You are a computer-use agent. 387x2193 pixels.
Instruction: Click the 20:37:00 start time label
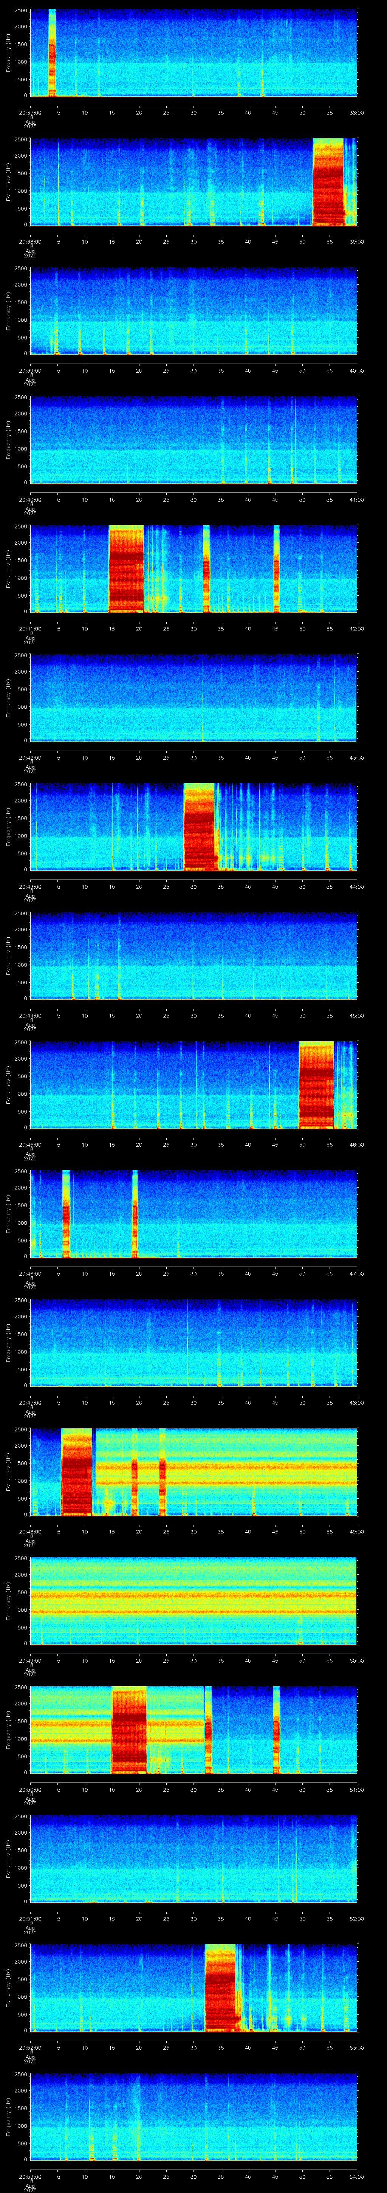30,112
